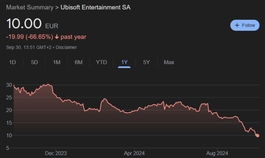Click the -19.99 (-66.65%) change text

pos(29,37)
